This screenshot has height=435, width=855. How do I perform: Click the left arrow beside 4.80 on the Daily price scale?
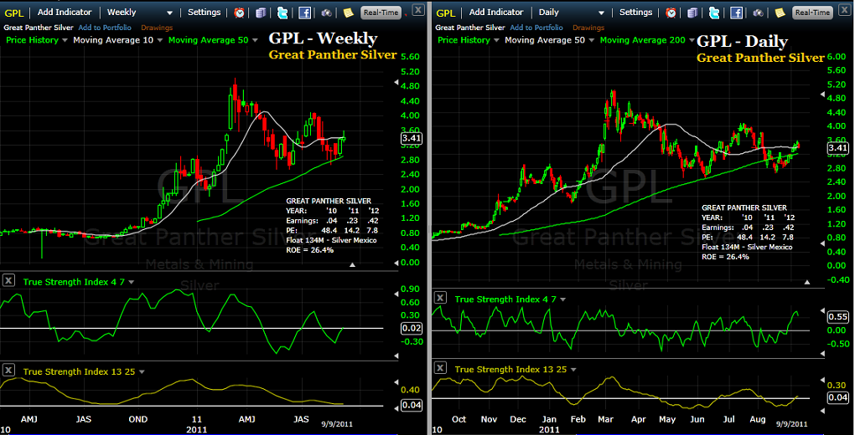pyautogui.click(x=823, y=95)
